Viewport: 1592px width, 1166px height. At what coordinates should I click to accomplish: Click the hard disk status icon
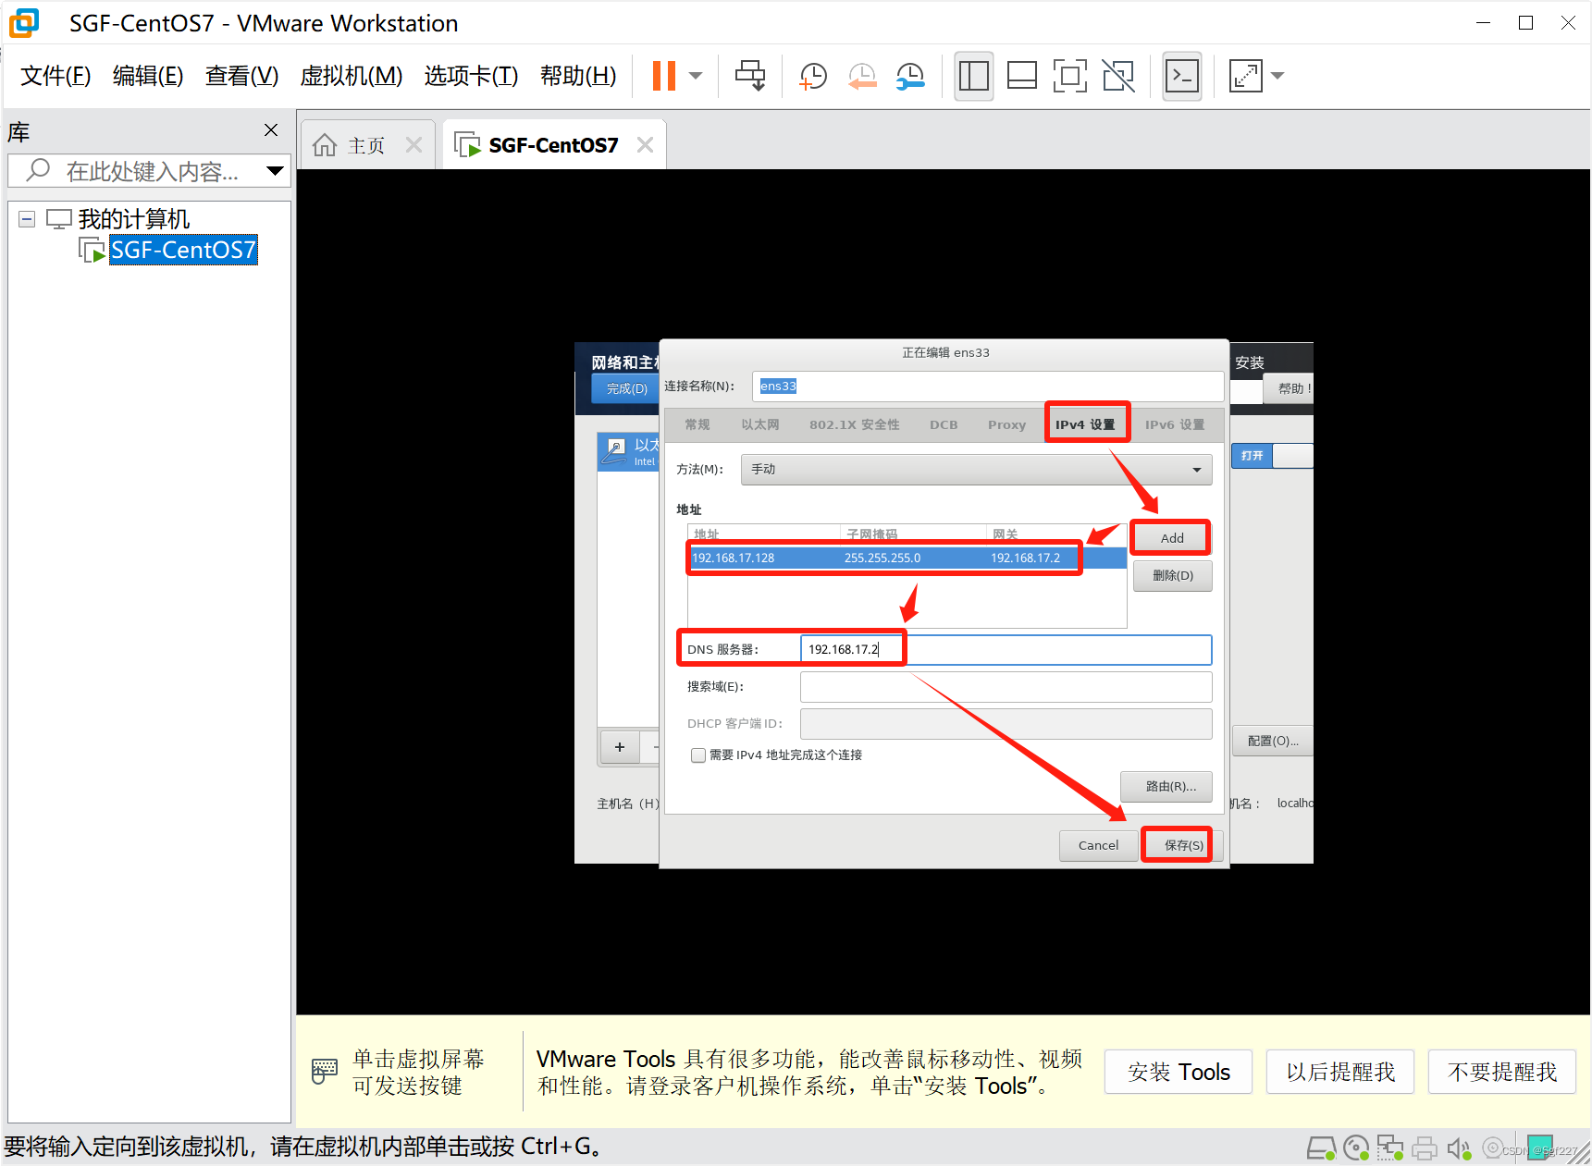click(x=1321, y=1148)
